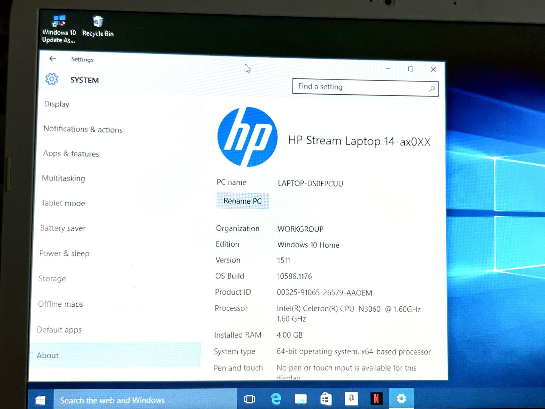Click the SYSTEM heading
Viewport: 545px width, 409px height.
click(84, 80)
